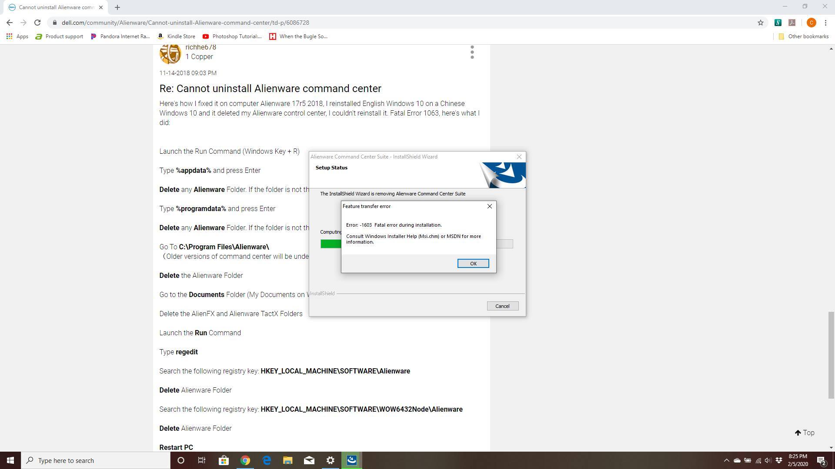Open a new browser tab

tap(117, 7)
